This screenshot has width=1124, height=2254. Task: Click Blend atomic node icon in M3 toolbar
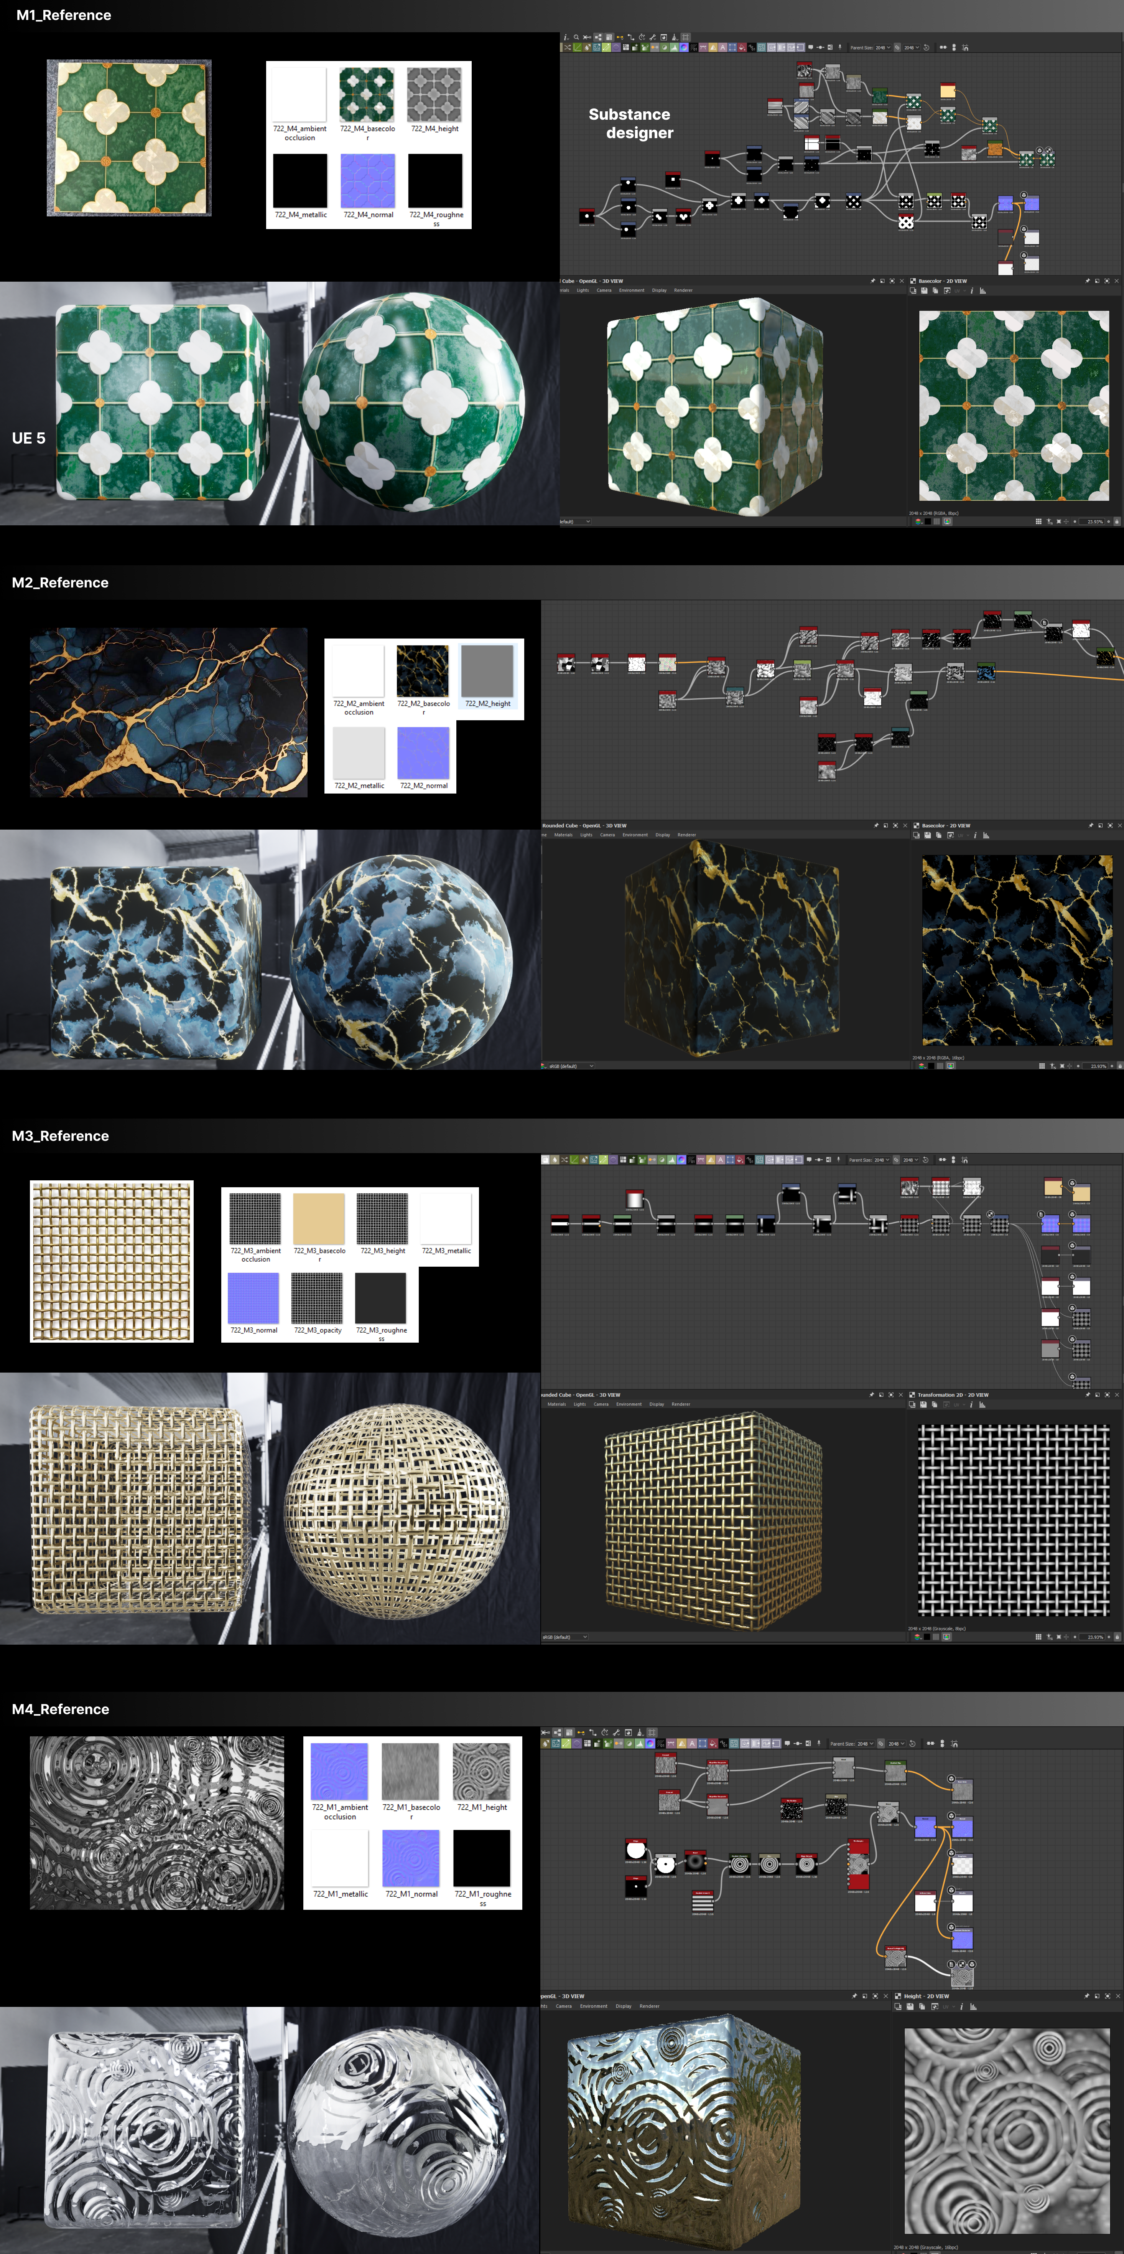pyautogui.click(x=546, y=1160)
